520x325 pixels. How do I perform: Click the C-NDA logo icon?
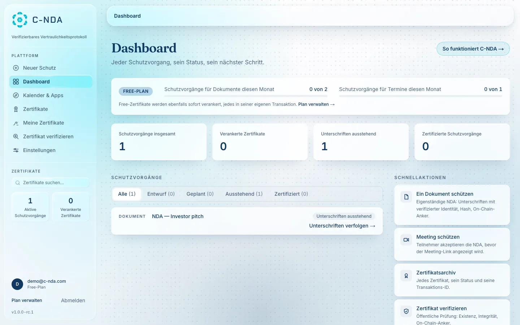(x=20, y=20)
